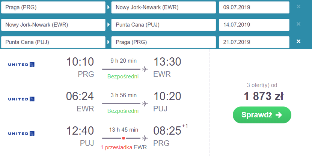This screenshot has height=156, width=312.
Task: Edit origin Nowy Jork-Newark (EWR) in second row
Action: [53, 25]
